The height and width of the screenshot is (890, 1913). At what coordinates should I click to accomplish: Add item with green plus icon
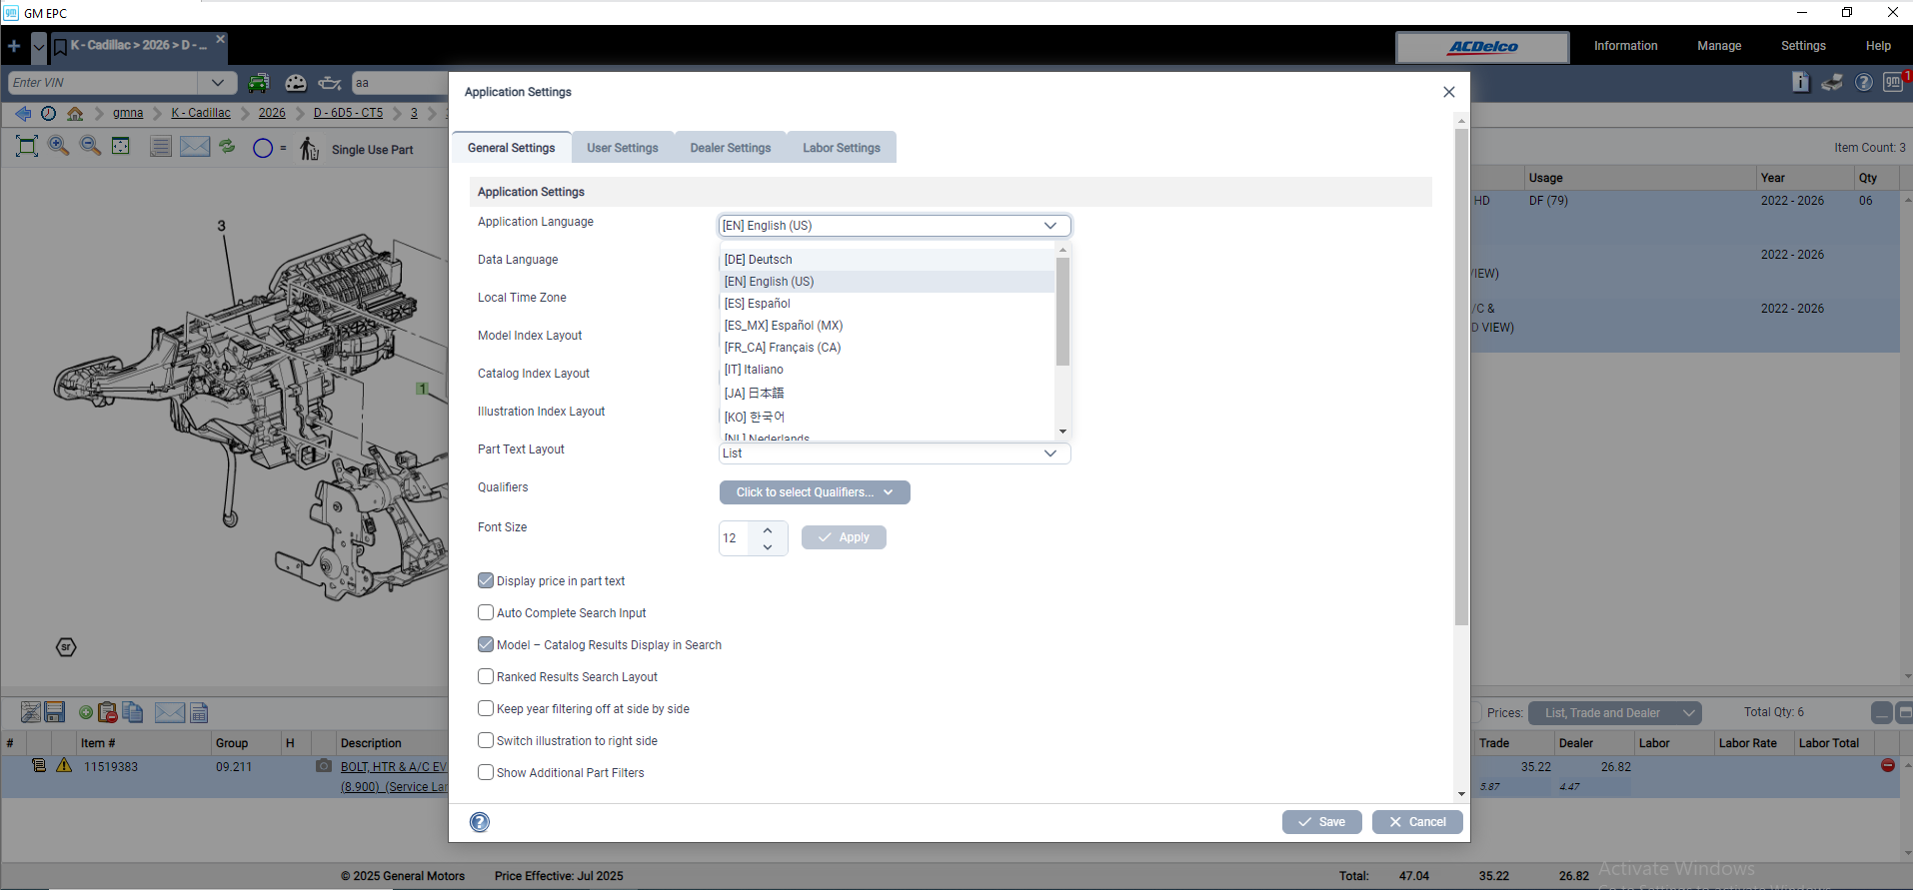click(86, 712)
